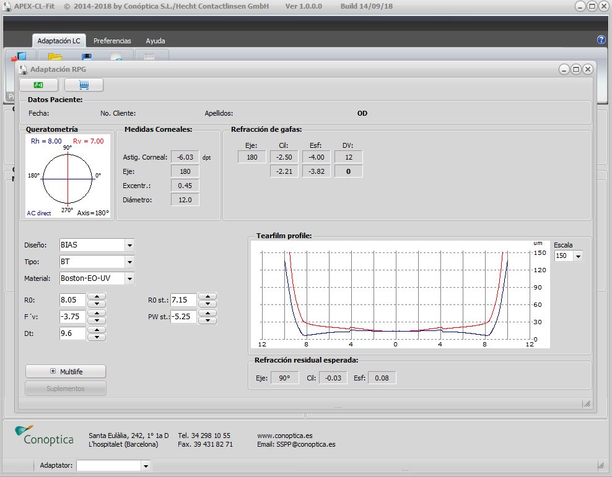This screenshot has height=477, width=612.
Task: Click the Esf value -4.00
Action: [x=316, y=157]
